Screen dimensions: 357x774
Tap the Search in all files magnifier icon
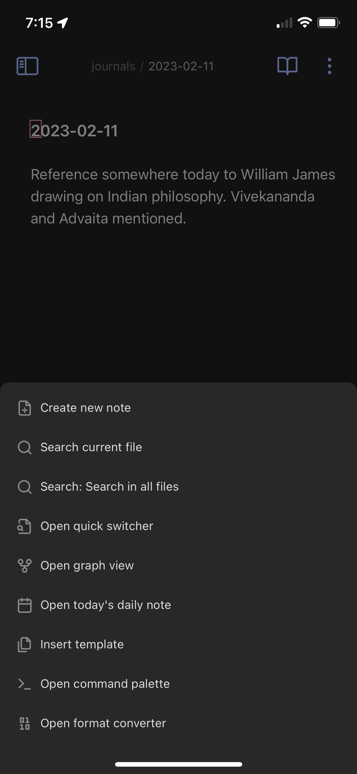click(25, 487)
